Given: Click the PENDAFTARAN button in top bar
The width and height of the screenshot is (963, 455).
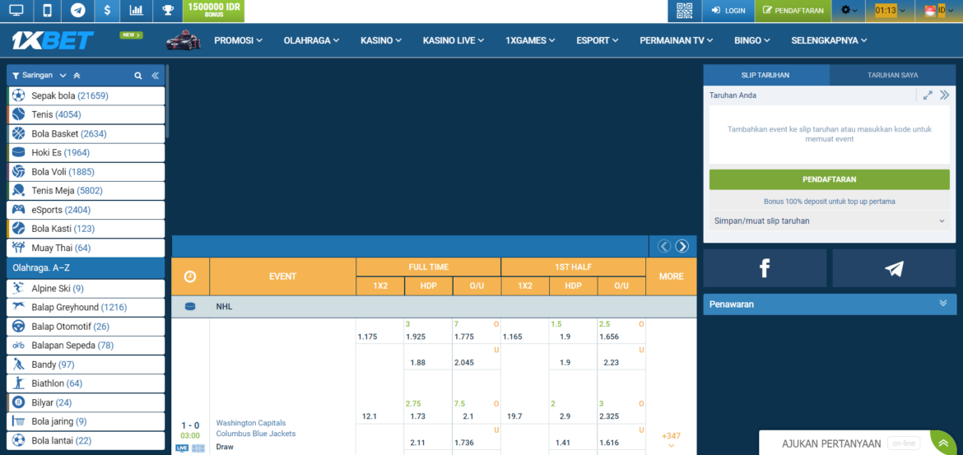Looking at the screenshot, I should coord(793,11).
